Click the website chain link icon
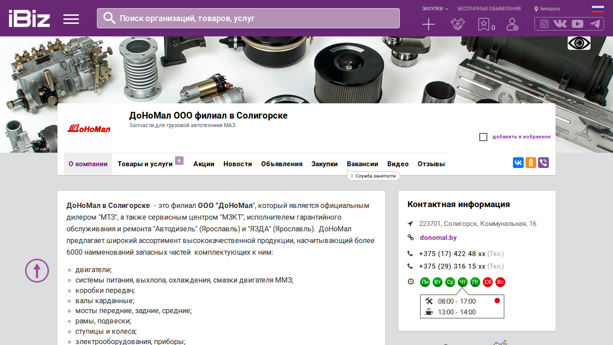The width and height of the screenshot is (613, 345). pos(410,237)
